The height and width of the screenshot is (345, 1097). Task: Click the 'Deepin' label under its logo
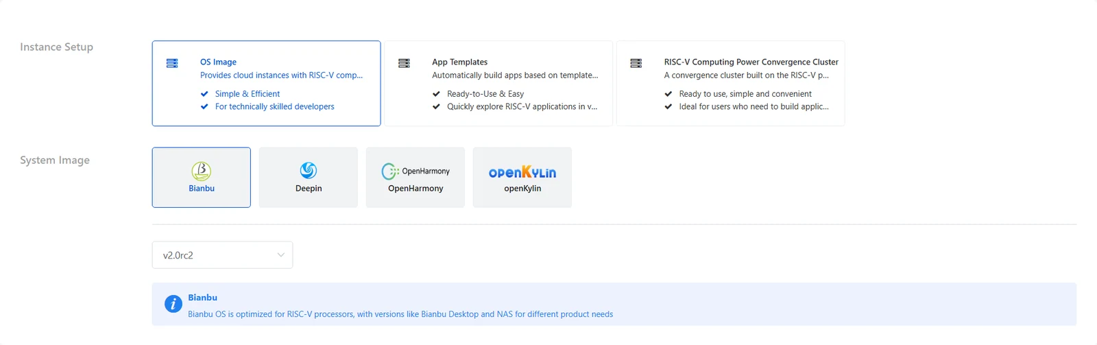[309, 189]
